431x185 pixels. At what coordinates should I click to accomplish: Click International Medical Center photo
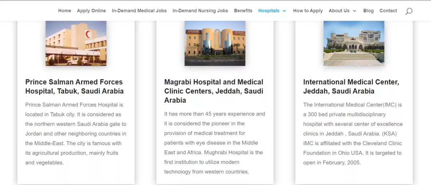pyautogui.click(x=354, y=43)
